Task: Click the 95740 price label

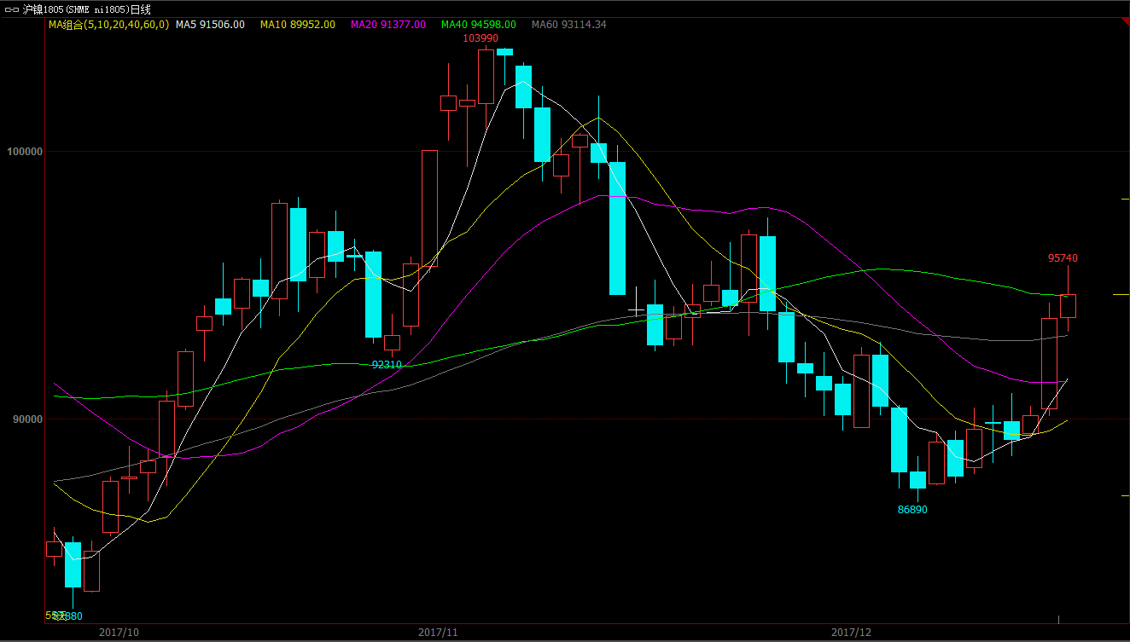Action: click(1063, 258)
